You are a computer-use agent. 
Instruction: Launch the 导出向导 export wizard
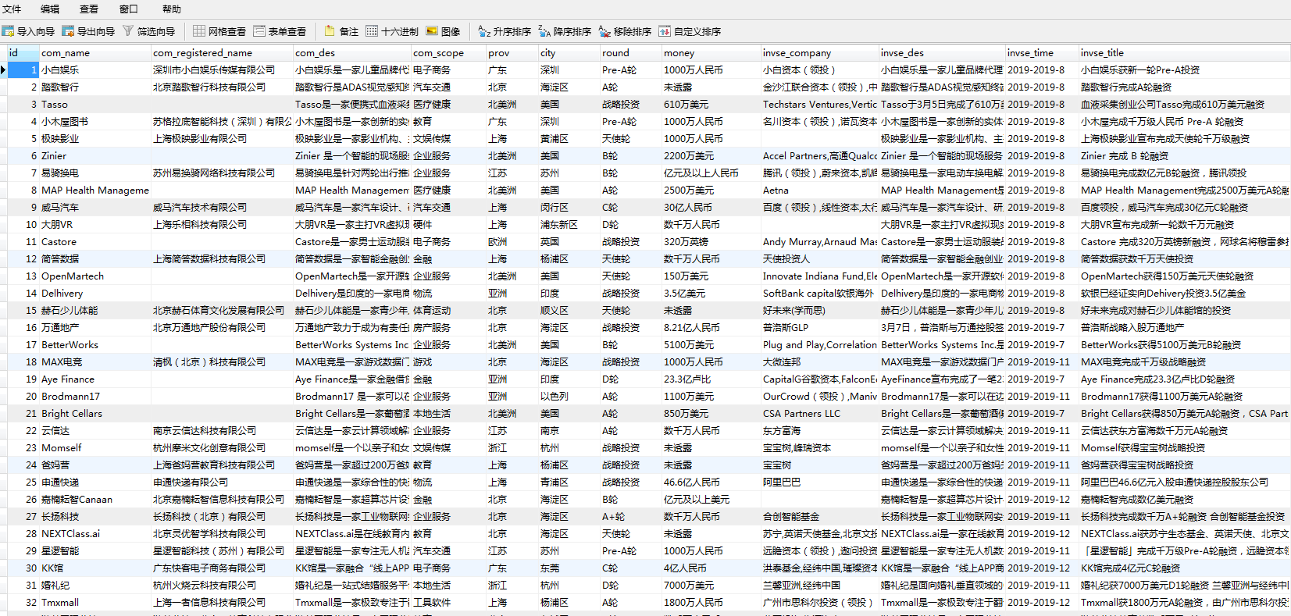click(89, 31)
